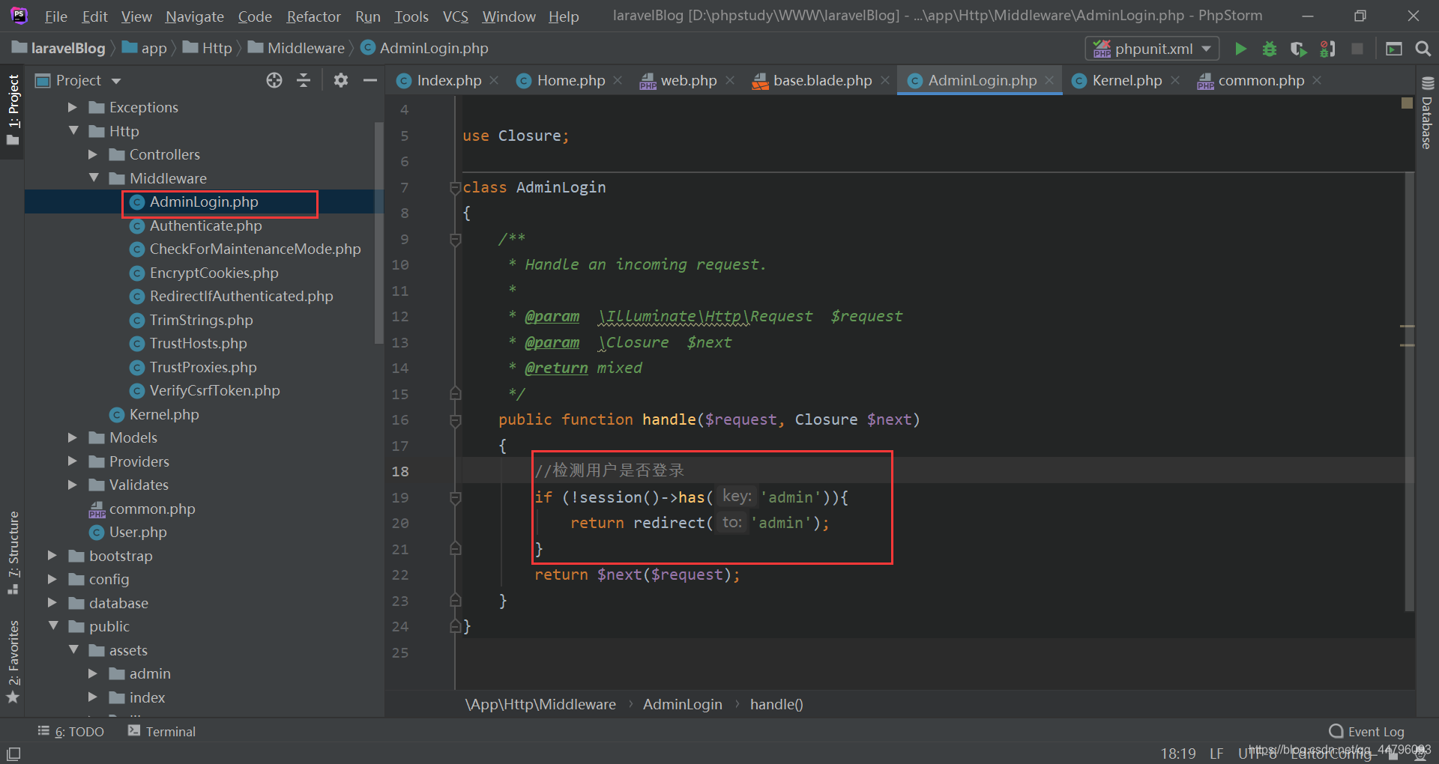Hide the Project panel minus icon
Viewport: 1439px width, 764px height.
370,80
